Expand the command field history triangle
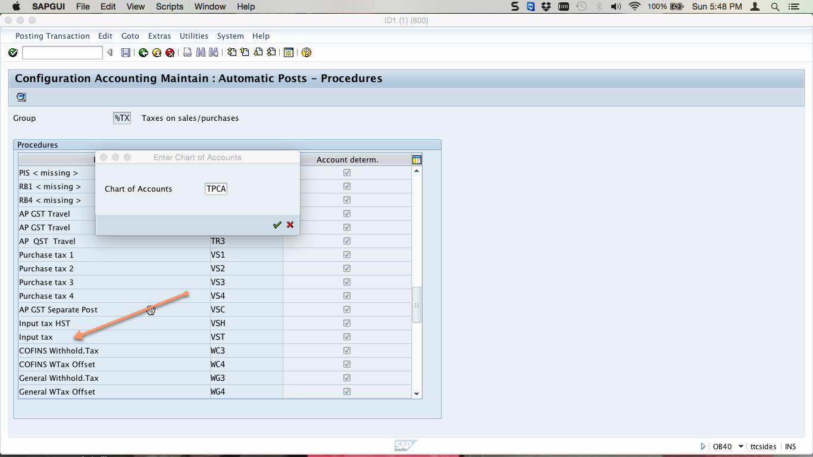813x457 pixels. point(110,53)
